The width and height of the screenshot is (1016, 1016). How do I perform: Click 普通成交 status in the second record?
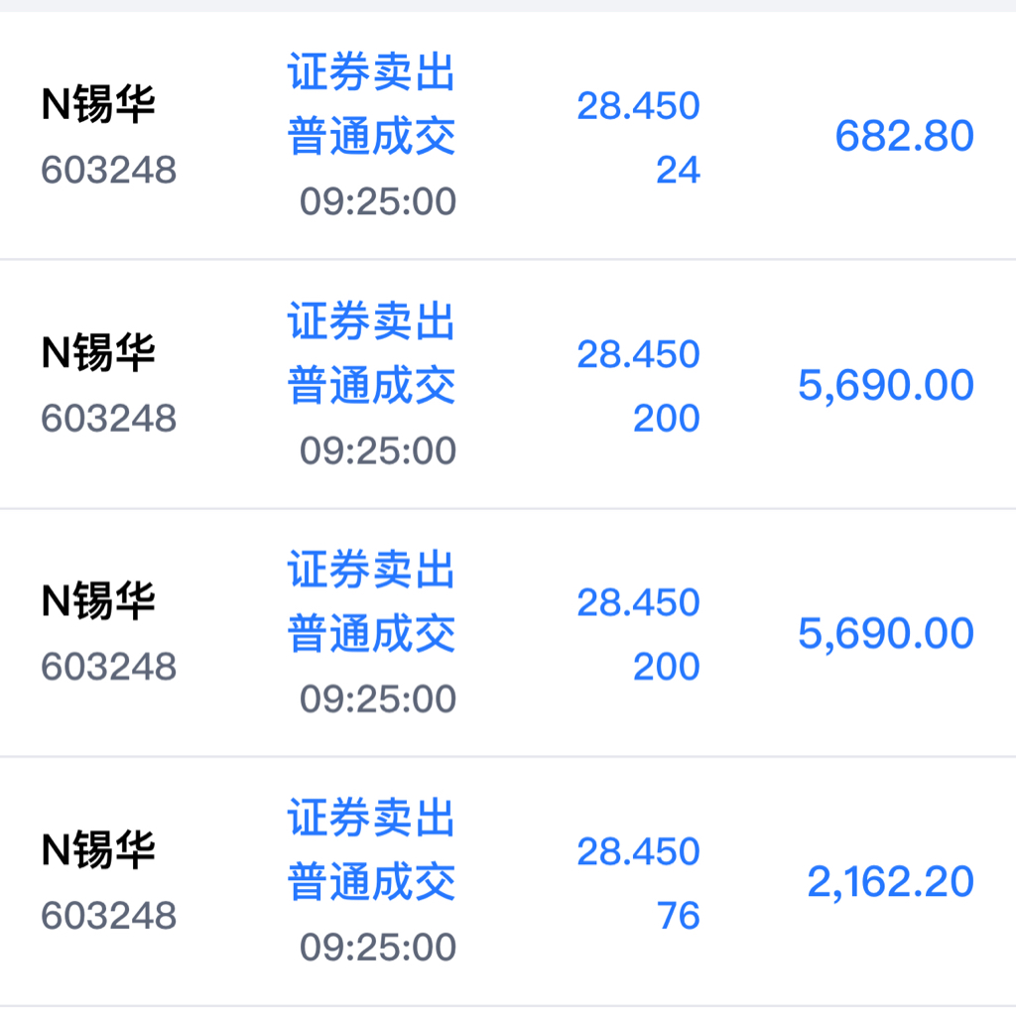(x=371, y=385)
